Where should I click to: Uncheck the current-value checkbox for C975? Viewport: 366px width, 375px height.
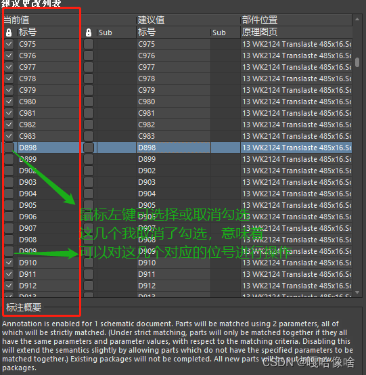tap(9, 44)
